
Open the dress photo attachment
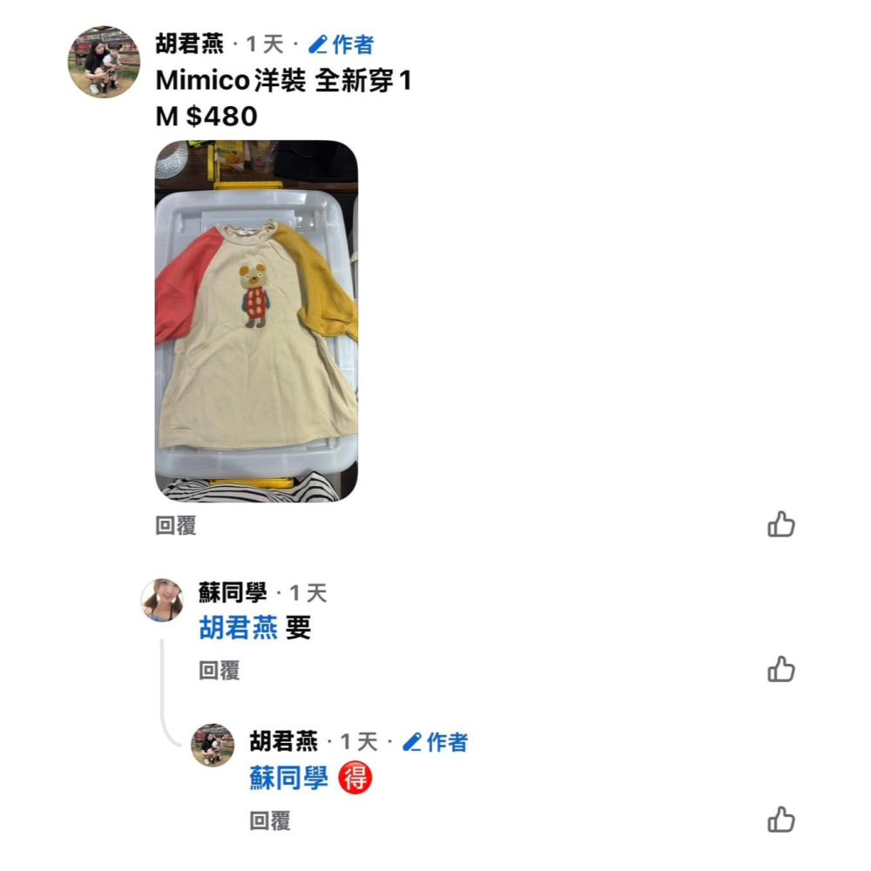(x=256, y=321)
